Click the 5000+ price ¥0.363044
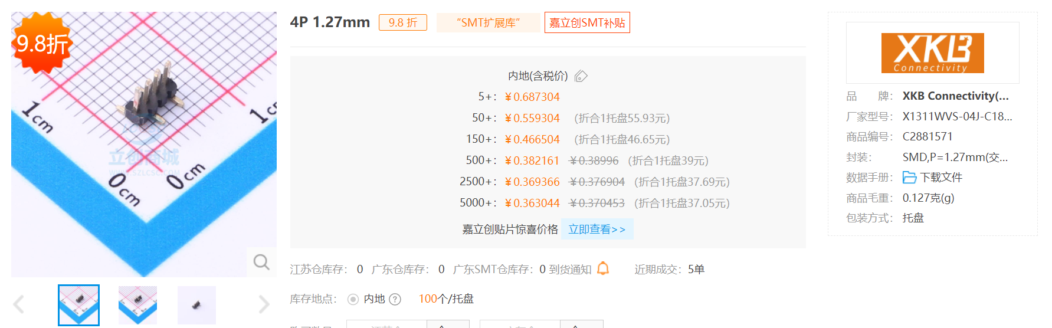 532,203
